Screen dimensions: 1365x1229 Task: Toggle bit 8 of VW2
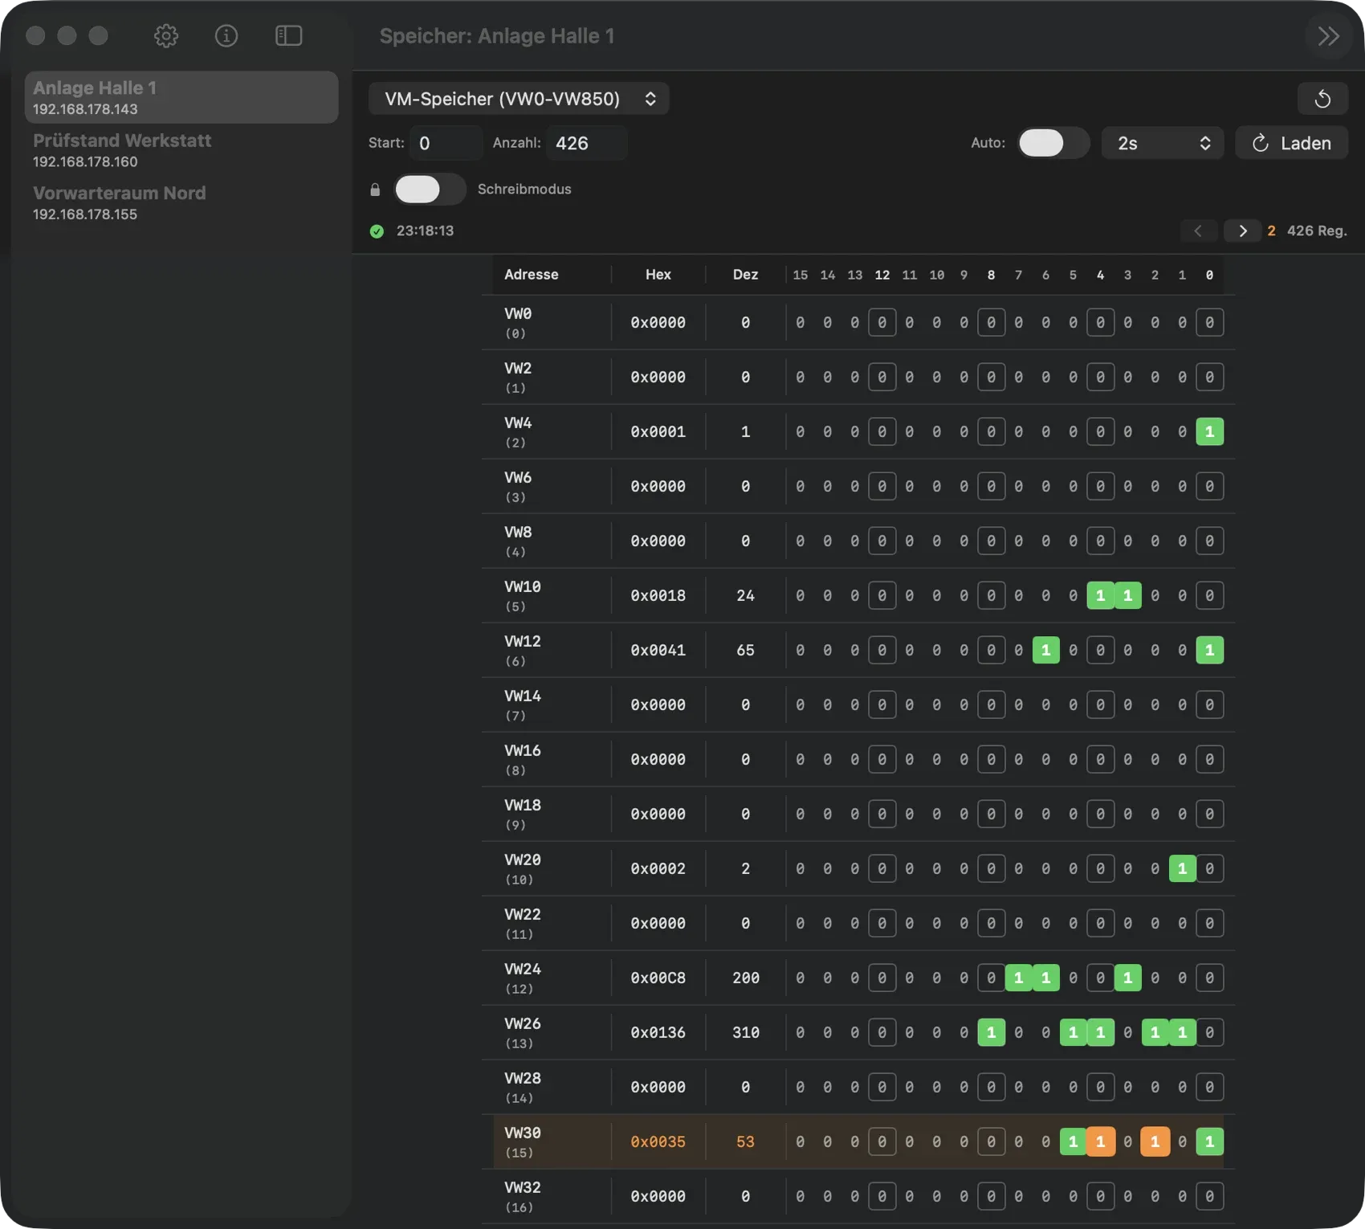[991, 378]
